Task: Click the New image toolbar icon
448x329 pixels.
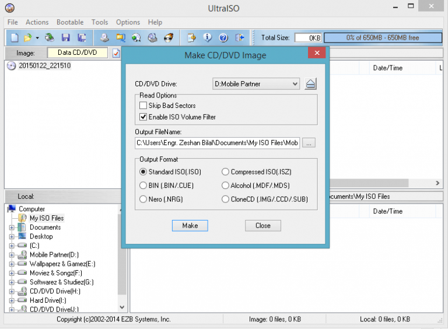Action: 14,37
